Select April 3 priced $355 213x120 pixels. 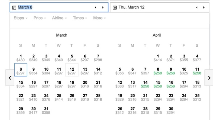click(184, 58)
